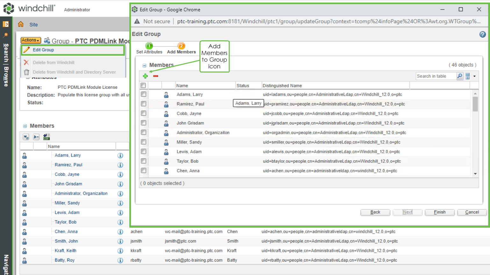Check the box for Cobb, Jayne
This screenshot has width=490, height=275.
click(x=144, y=113)
